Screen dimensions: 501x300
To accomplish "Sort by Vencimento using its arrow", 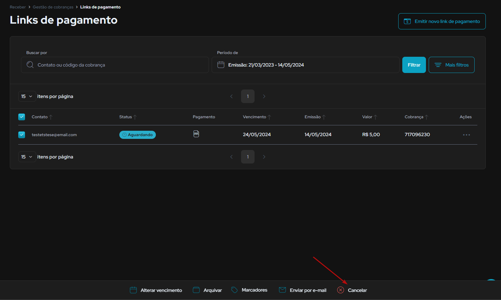I will [269, 117].
